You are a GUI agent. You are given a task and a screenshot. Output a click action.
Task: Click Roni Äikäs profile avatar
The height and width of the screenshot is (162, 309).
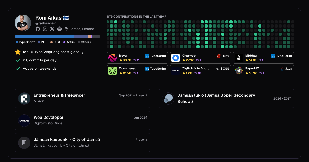[x=23, y=23]
